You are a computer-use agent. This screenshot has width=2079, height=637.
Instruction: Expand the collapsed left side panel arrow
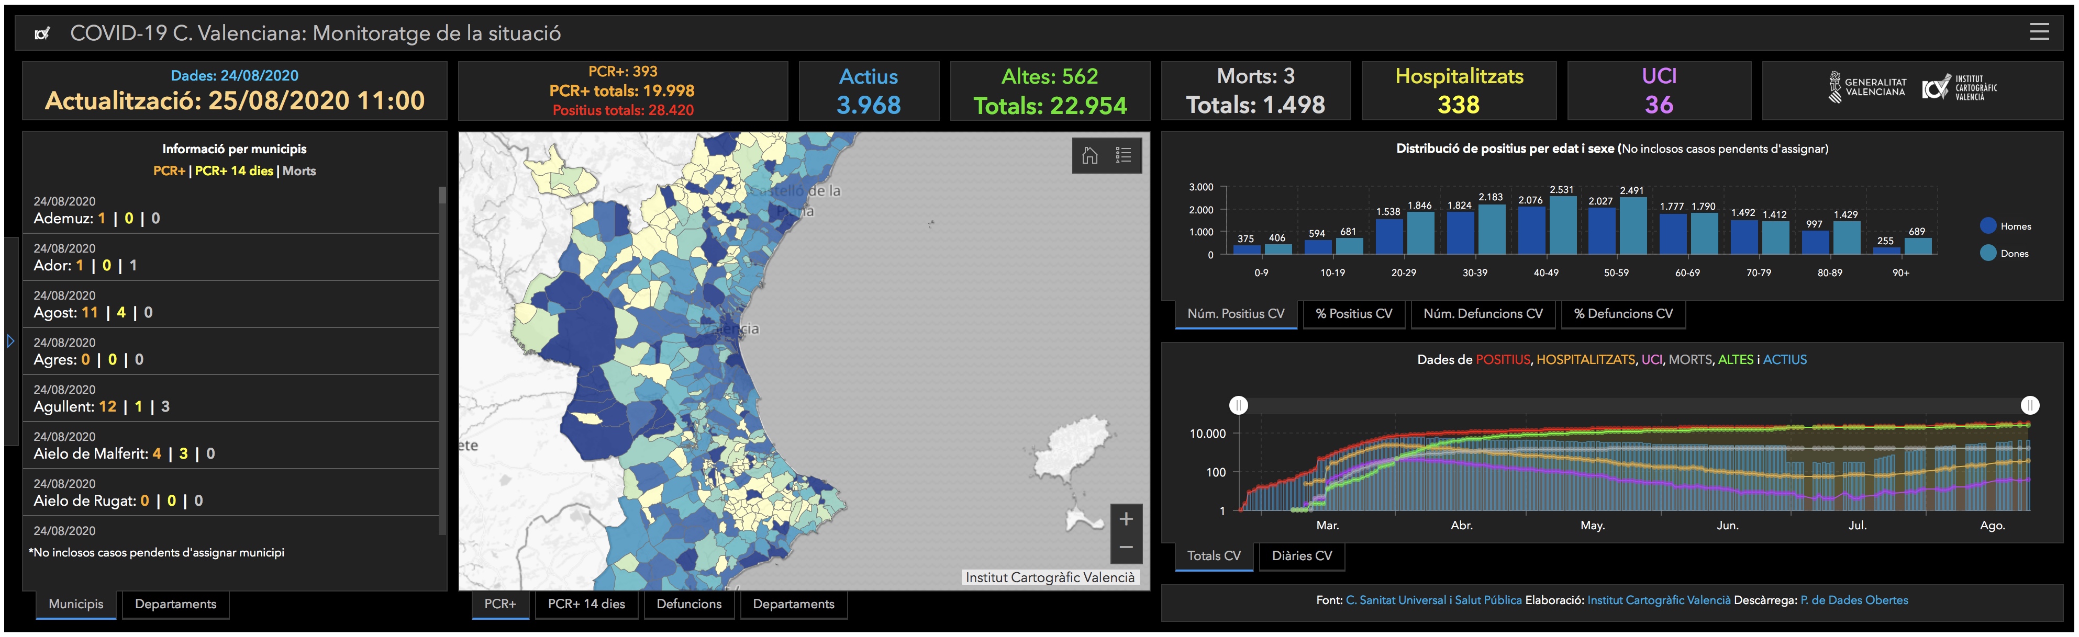[10, 341]
